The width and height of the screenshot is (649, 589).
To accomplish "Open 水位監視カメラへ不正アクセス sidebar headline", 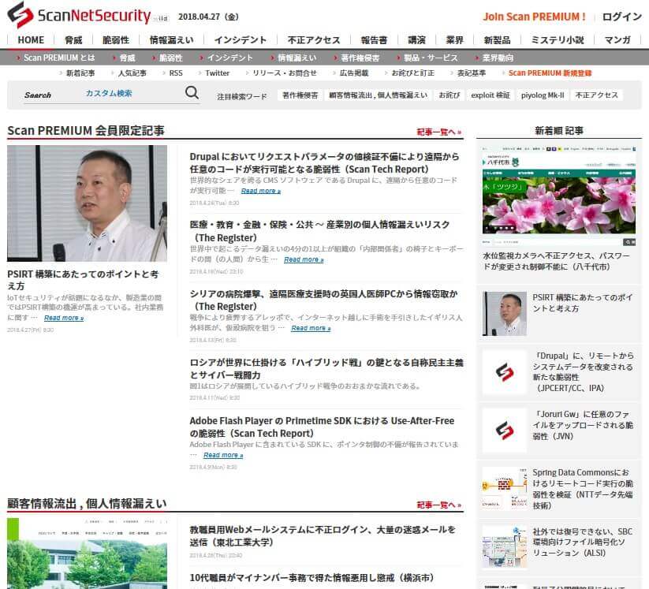I will pyautogui.click(x=556, y=261).
